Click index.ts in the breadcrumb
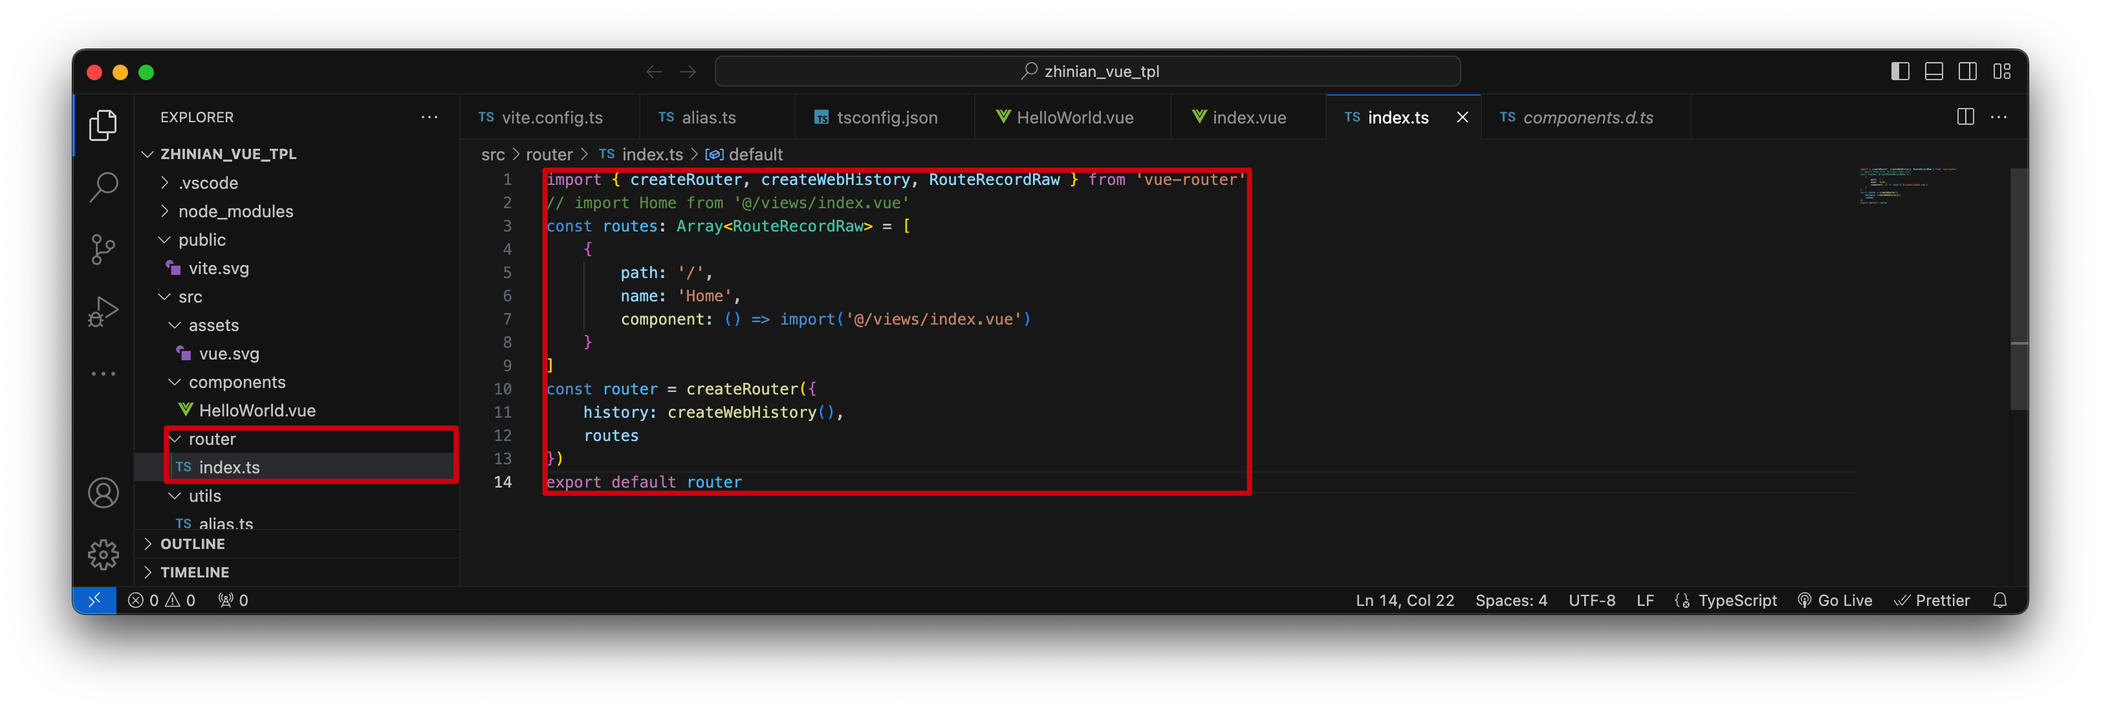Viewport: 2101px width, 710px height. 641,155
